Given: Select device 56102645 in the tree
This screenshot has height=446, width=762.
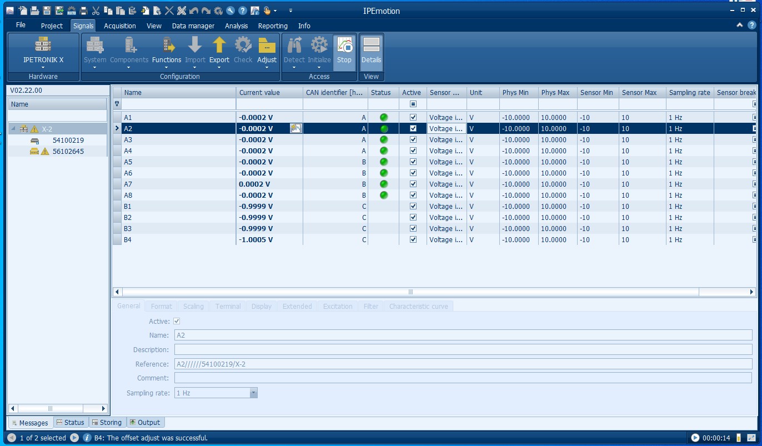Looking at the screenshot, I should coord(68,152).
